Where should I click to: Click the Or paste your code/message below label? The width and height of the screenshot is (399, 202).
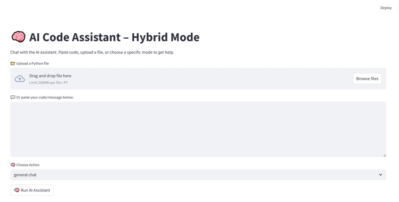45,97
